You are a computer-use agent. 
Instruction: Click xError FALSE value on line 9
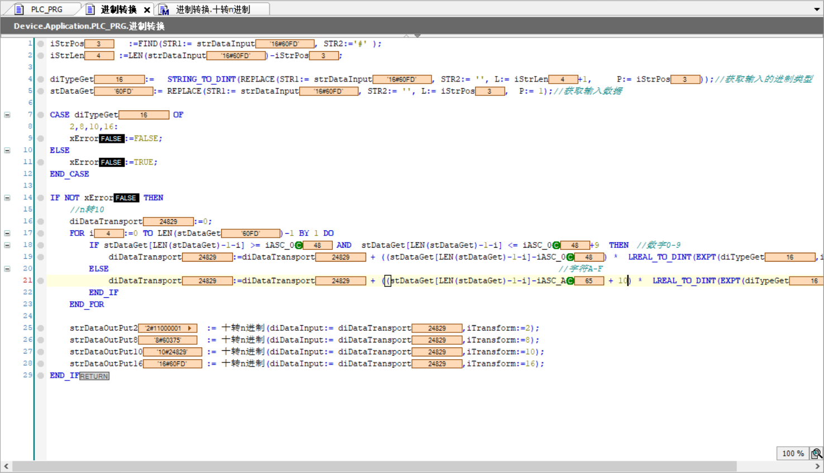tap(111, 138)
